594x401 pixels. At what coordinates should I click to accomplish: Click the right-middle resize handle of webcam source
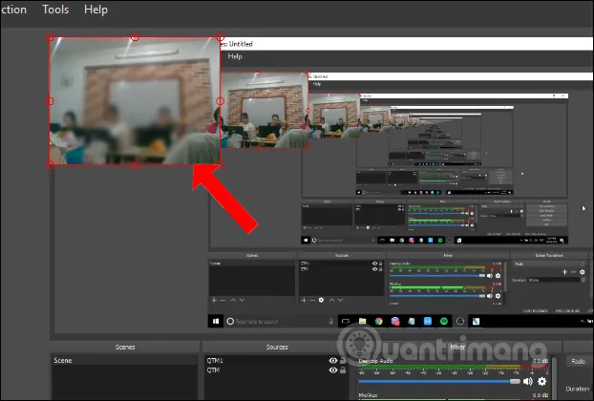pos(220,101)
